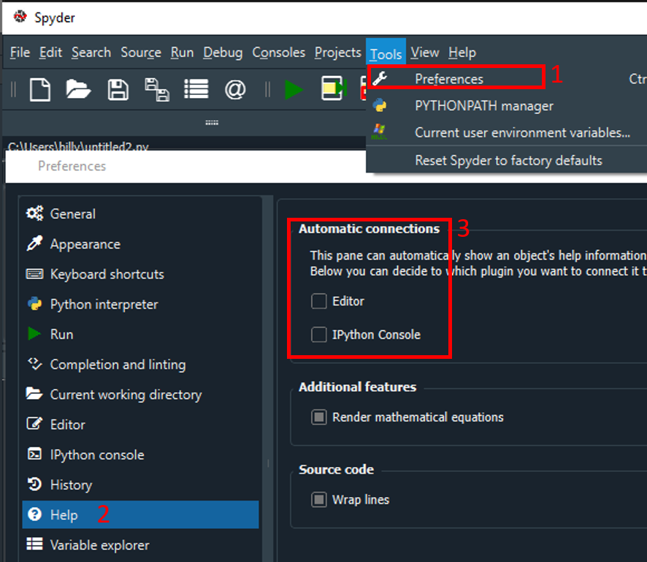
Task: Open the Consoles menu
Action: 278,53
